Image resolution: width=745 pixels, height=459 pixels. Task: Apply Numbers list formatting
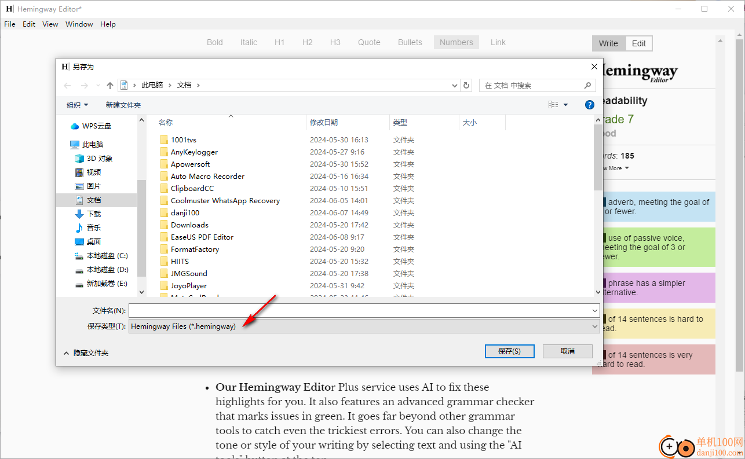click(x=457, y=42)
